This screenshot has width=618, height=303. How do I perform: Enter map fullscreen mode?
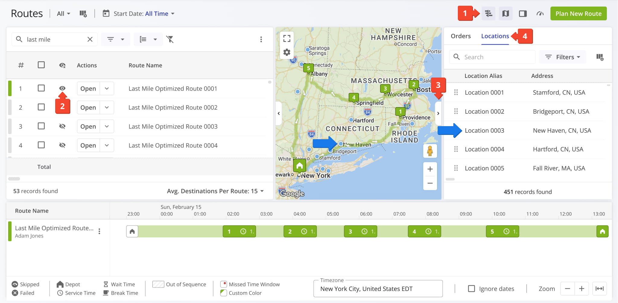[x=287, y=38]
